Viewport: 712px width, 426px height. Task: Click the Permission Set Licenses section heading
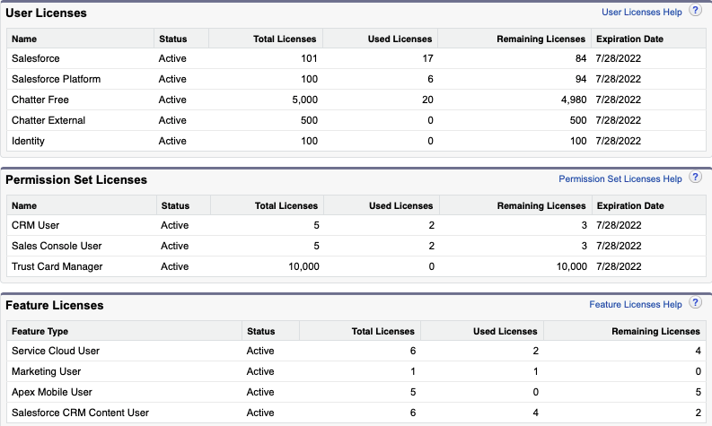point(76,179)
